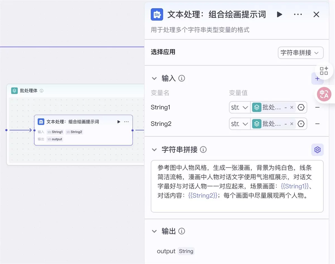This screenshot has height=264, width=335.
Task: Run the 文本处理 node from the panel header
Action: tap(279, 15)
